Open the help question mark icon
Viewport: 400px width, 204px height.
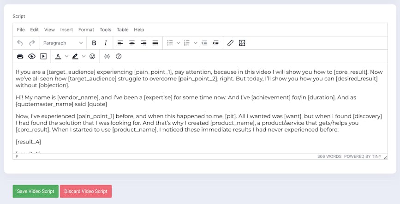119,56
